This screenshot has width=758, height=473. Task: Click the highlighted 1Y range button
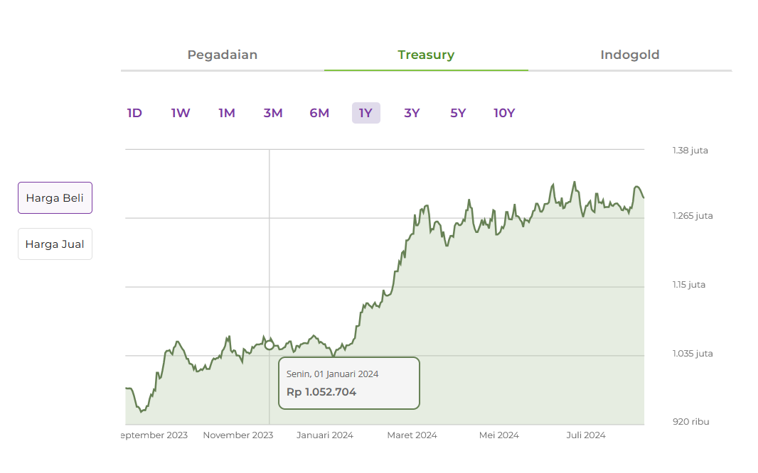(x=366, y=113)
